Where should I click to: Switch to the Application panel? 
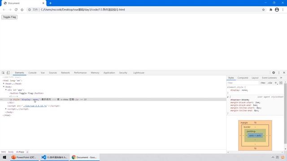[x=109, y=72]
